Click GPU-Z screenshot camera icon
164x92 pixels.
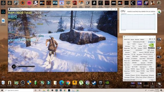(150, 39)
